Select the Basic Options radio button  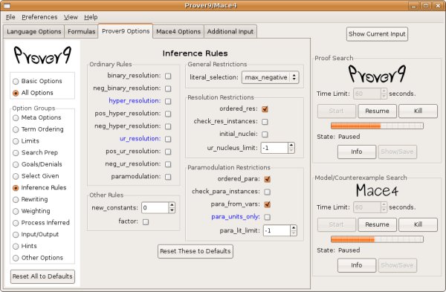[x=16, y=81]
